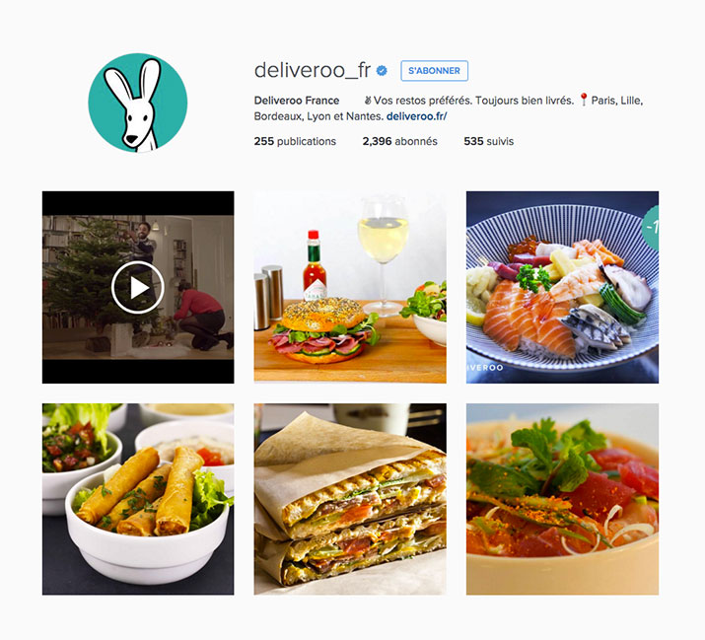Click the 255 publications count
705x640 pixels.
tap(295, 141)
